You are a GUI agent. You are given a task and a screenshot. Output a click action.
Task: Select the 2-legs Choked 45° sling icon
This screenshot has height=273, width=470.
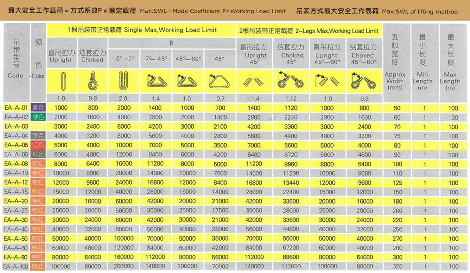[292, 81]
